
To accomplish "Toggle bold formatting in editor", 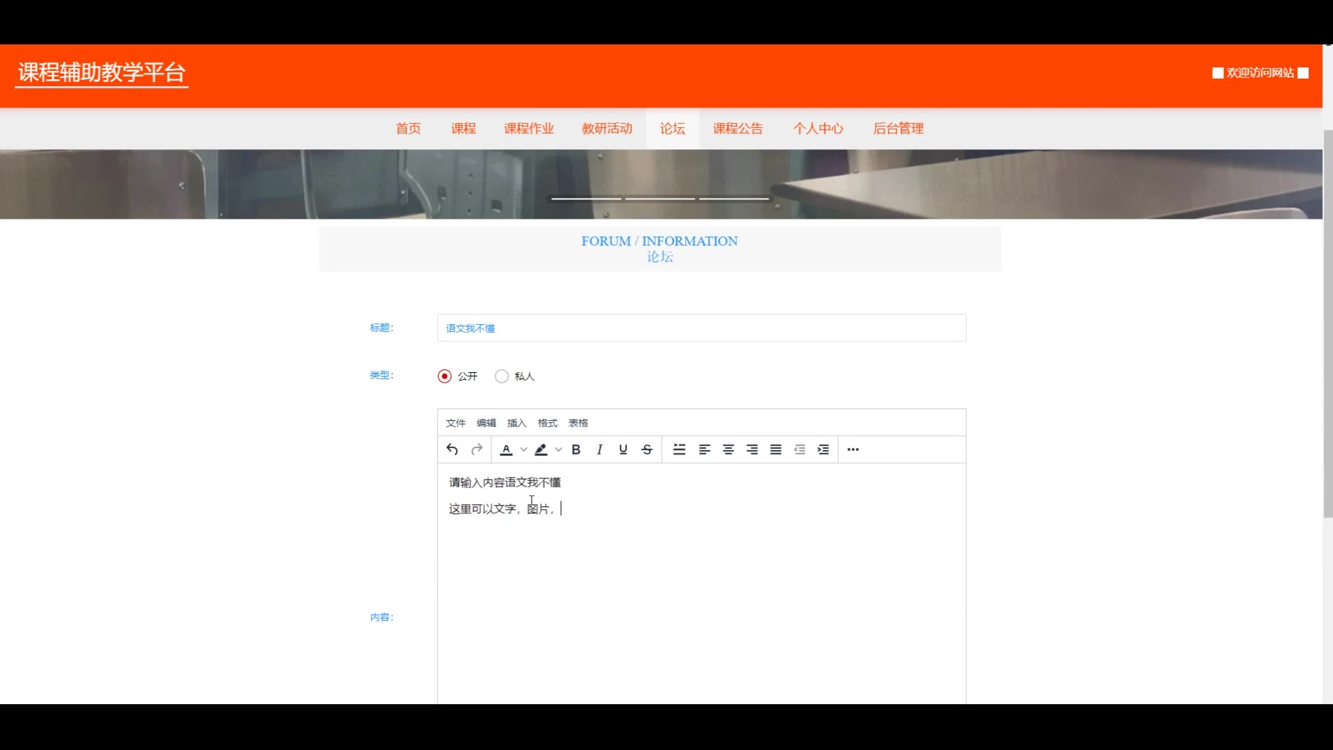I will (576, 449).
